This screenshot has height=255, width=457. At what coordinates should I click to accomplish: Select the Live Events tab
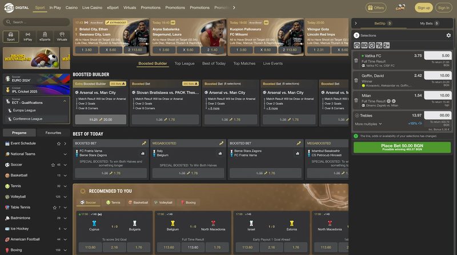(x=273, y=63)
